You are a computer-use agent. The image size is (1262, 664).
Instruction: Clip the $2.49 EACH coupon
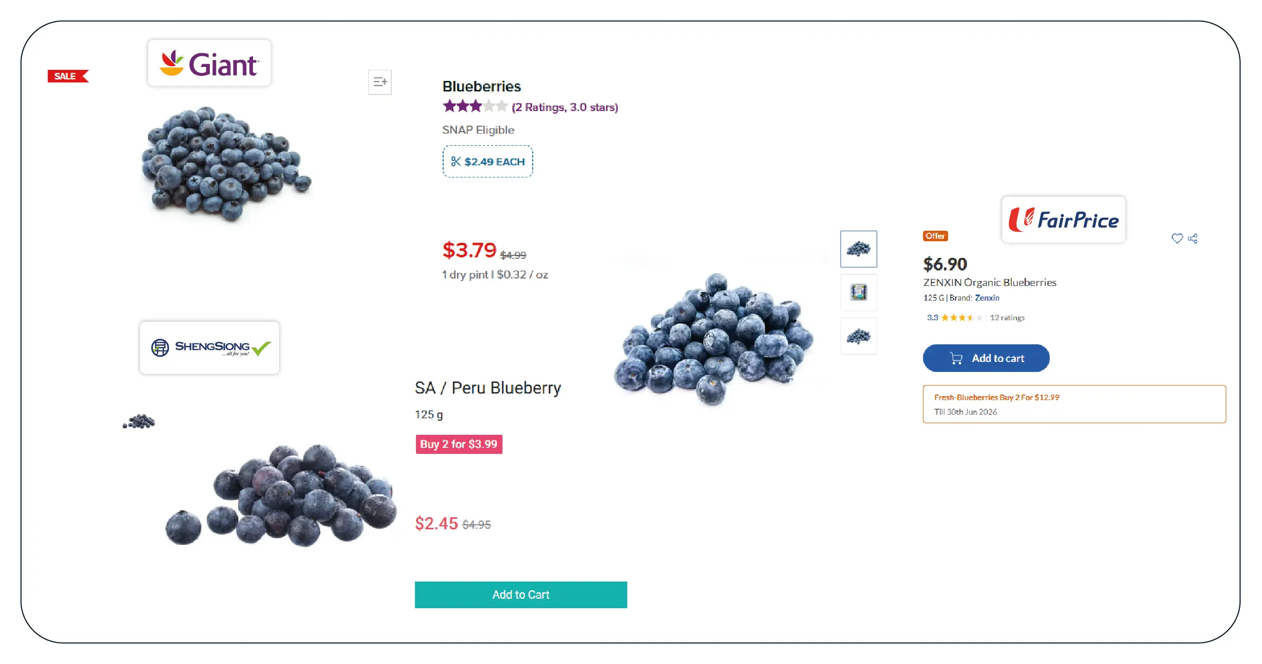[x=487, y=161]
